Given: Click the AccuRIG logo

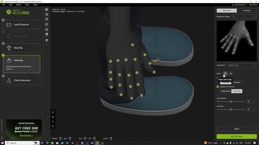Looking at the screenshot, I should (x=18, y=12).
